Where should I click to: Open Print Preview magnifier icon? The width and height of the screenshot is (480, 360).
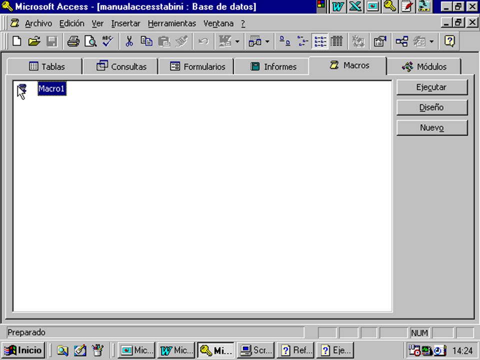pyautogui.click(x=90, y=41)
